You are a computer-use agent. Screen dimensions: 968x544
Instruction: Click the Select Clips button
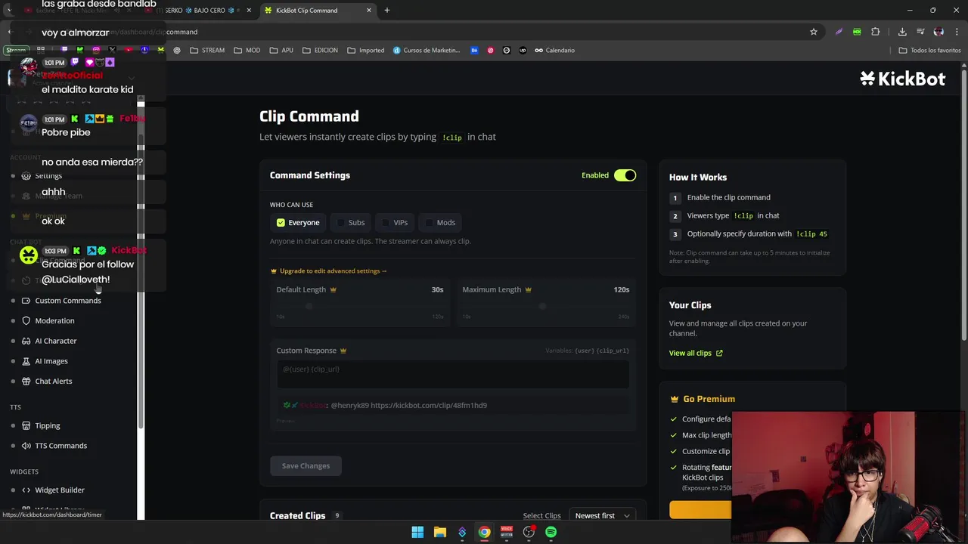coord(541,515)
